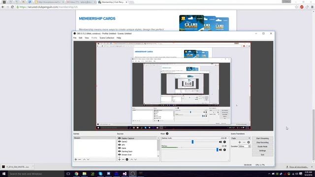Open OBS Settings button
The width and height of the screenshot is (315, 177).
click(x=262, y=150)
